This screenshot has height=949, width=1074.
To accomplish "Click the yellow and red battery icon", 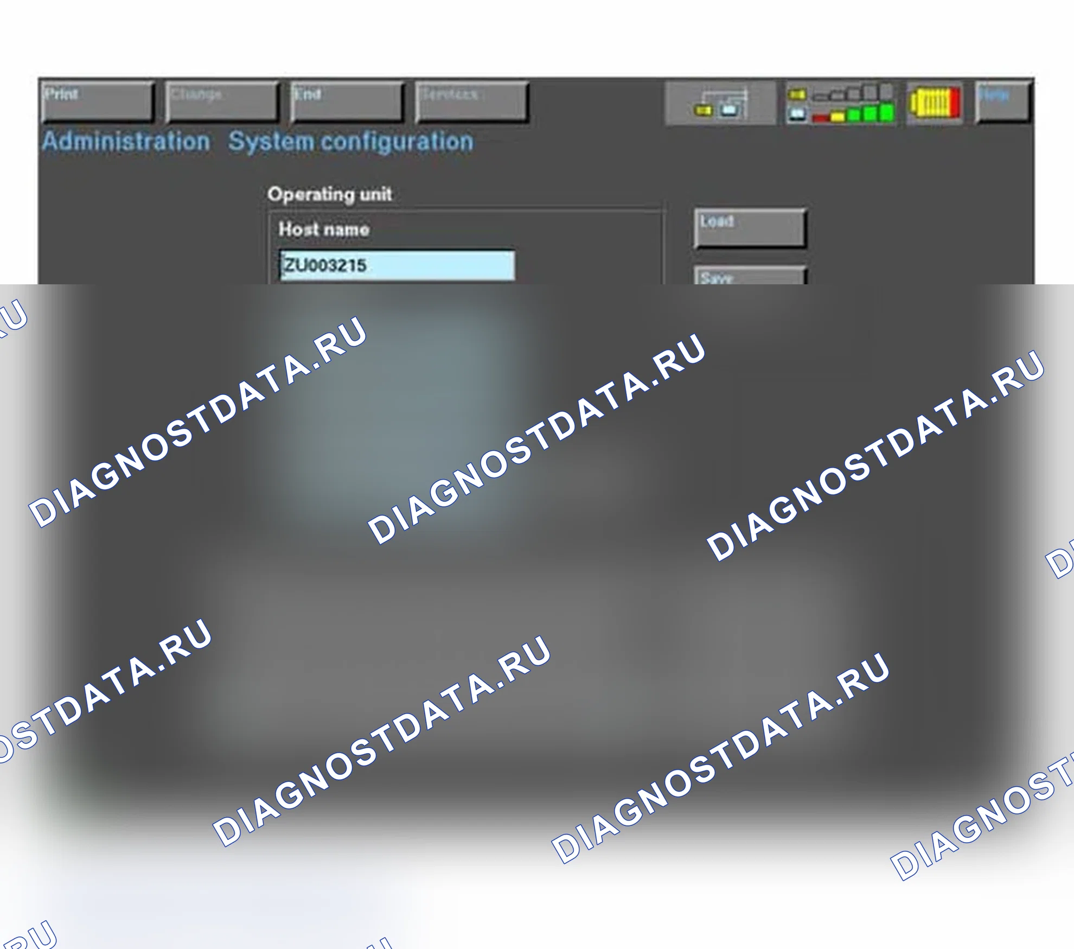I will 935,103.
